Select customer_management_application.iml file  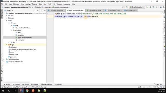pyautogui.click(x=23, y=50)
